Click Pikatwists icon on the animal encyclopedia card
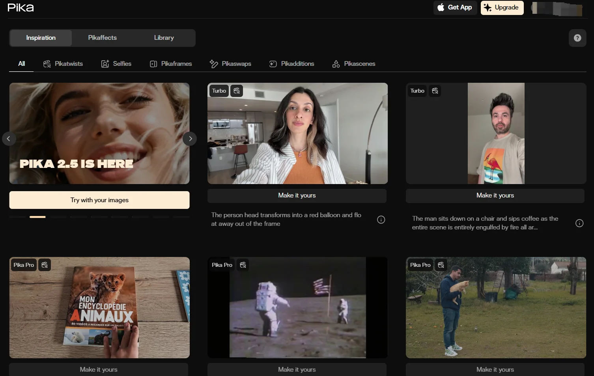 (x=45, y=265)
